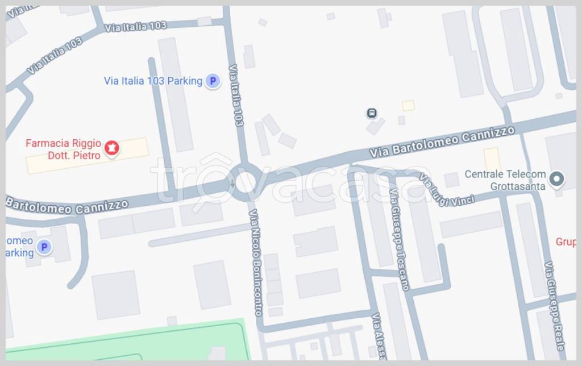
Task: Click the Via Nicolo Bonincontro street label
Action: 256,263
